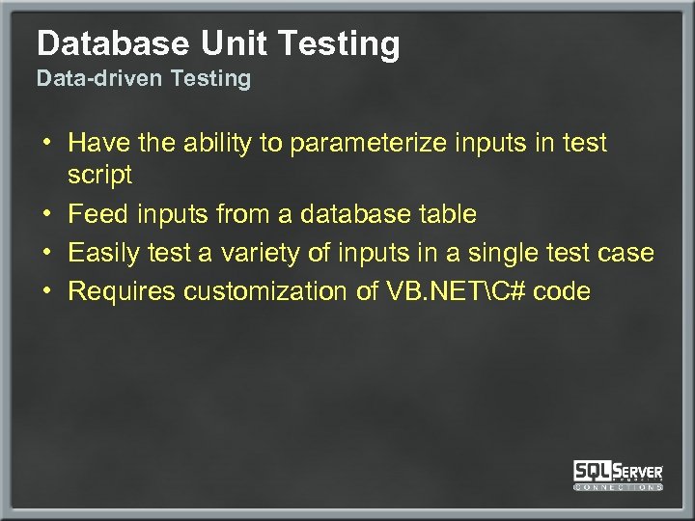Click the CONNECTIONS text beneath the logo
The width and height of the screenshot is (695, 521).
tap(619, 487)
